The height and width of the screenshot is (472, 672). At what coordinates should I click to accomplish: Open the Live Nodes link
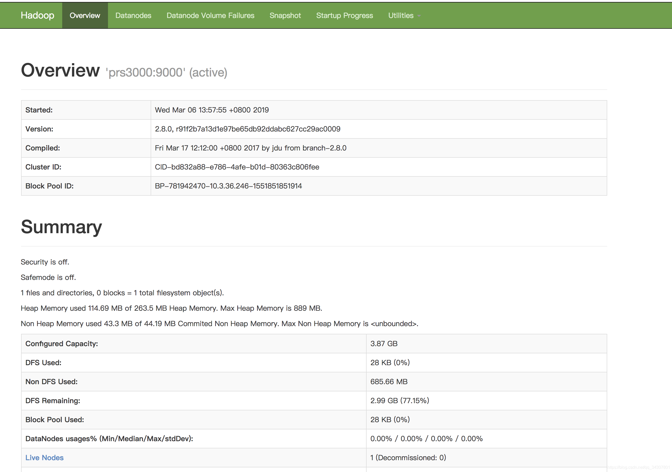(x=44, y=458)
